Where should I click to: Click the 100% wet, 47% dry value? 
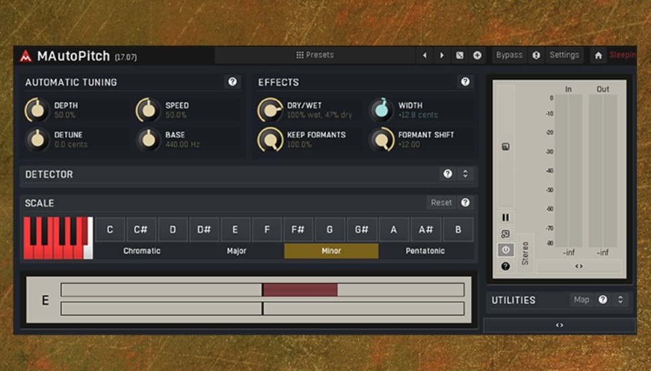319,115
